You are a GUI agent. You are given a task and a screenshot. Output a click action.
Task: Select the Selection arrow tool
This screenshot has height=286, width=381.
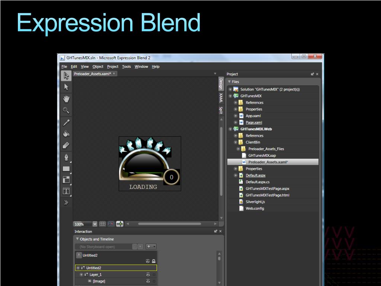pyautogui.click(x=66, y=76)
